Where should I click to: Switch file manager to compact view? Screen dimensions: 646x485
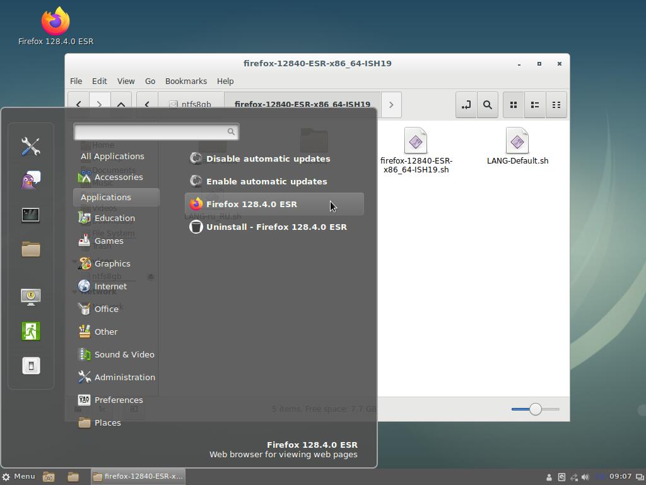pos(556,105)
